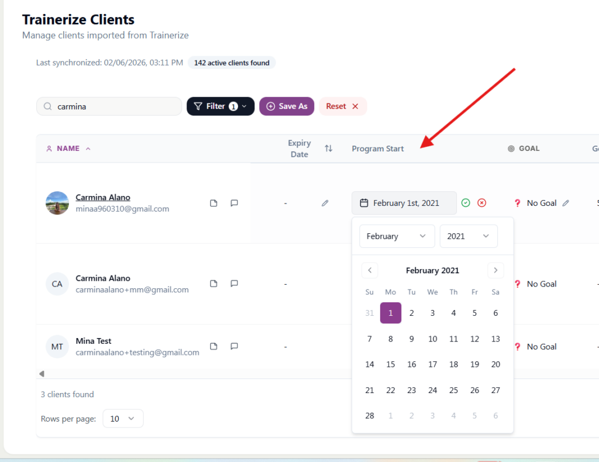Edit goal pencil icon in first row
The image size is (599, 462).
565,203
